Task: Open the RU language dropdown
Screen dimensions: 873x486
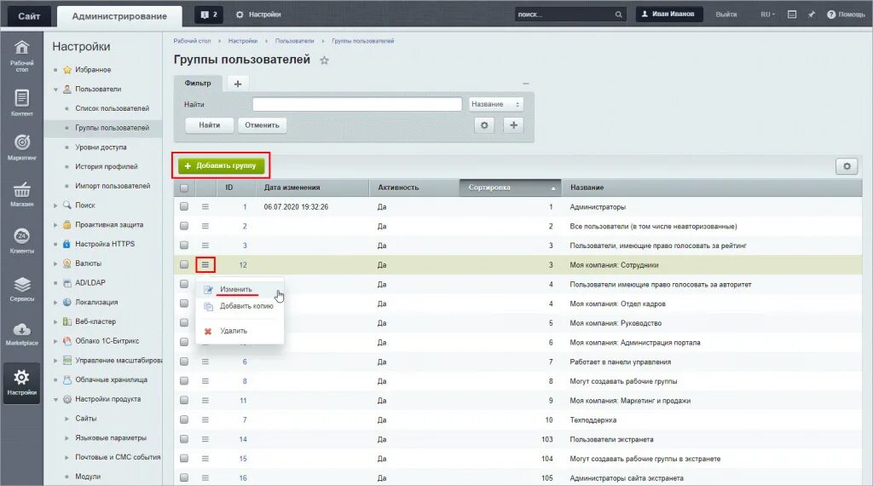Action: click(768, 14)
